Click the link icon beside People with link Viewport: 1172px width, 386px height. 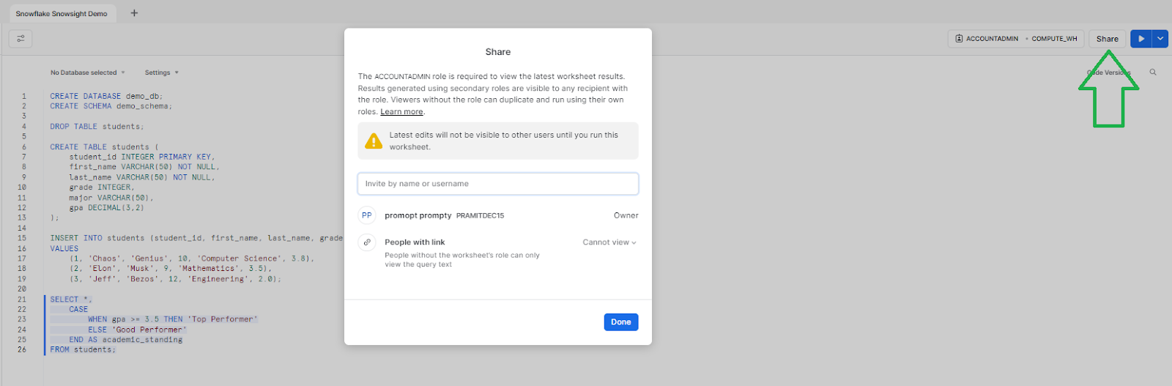(x=367, y=242)
